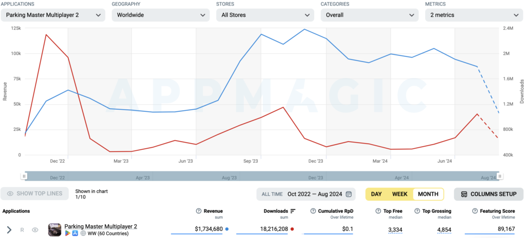
Task: Click the R marker in the application row
Action: tap(22, 230)
